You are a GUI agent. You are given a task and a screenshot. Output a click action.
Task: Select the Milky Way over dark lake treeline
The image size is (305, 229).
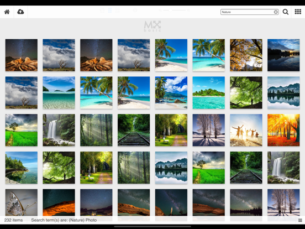pos(246,202)
